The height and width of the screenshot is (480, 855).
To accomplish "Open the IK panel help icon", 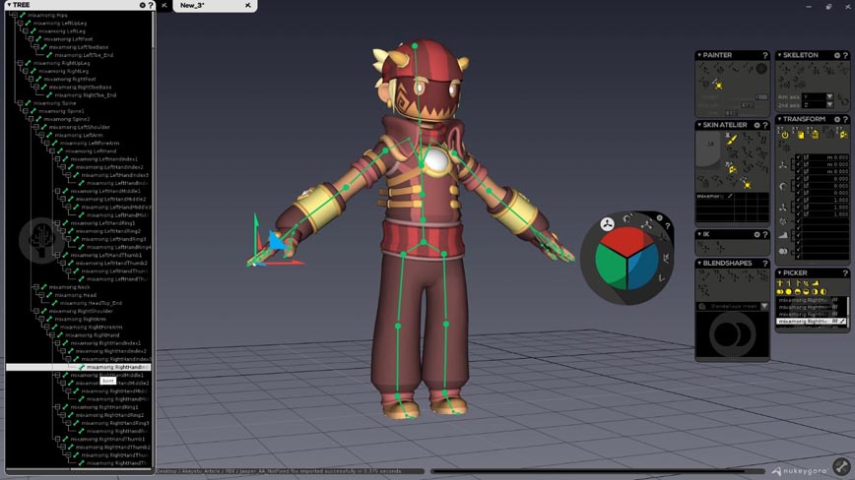I will click(x=765, y=234).
